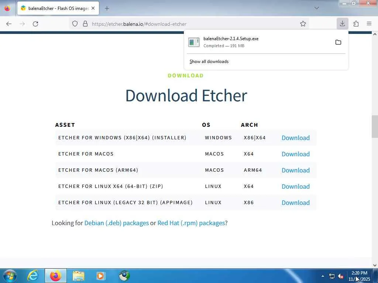The width and height of the screenshot is (378, 283).
Task: Show hidden system tray icons
Action: tap(323, 276)
